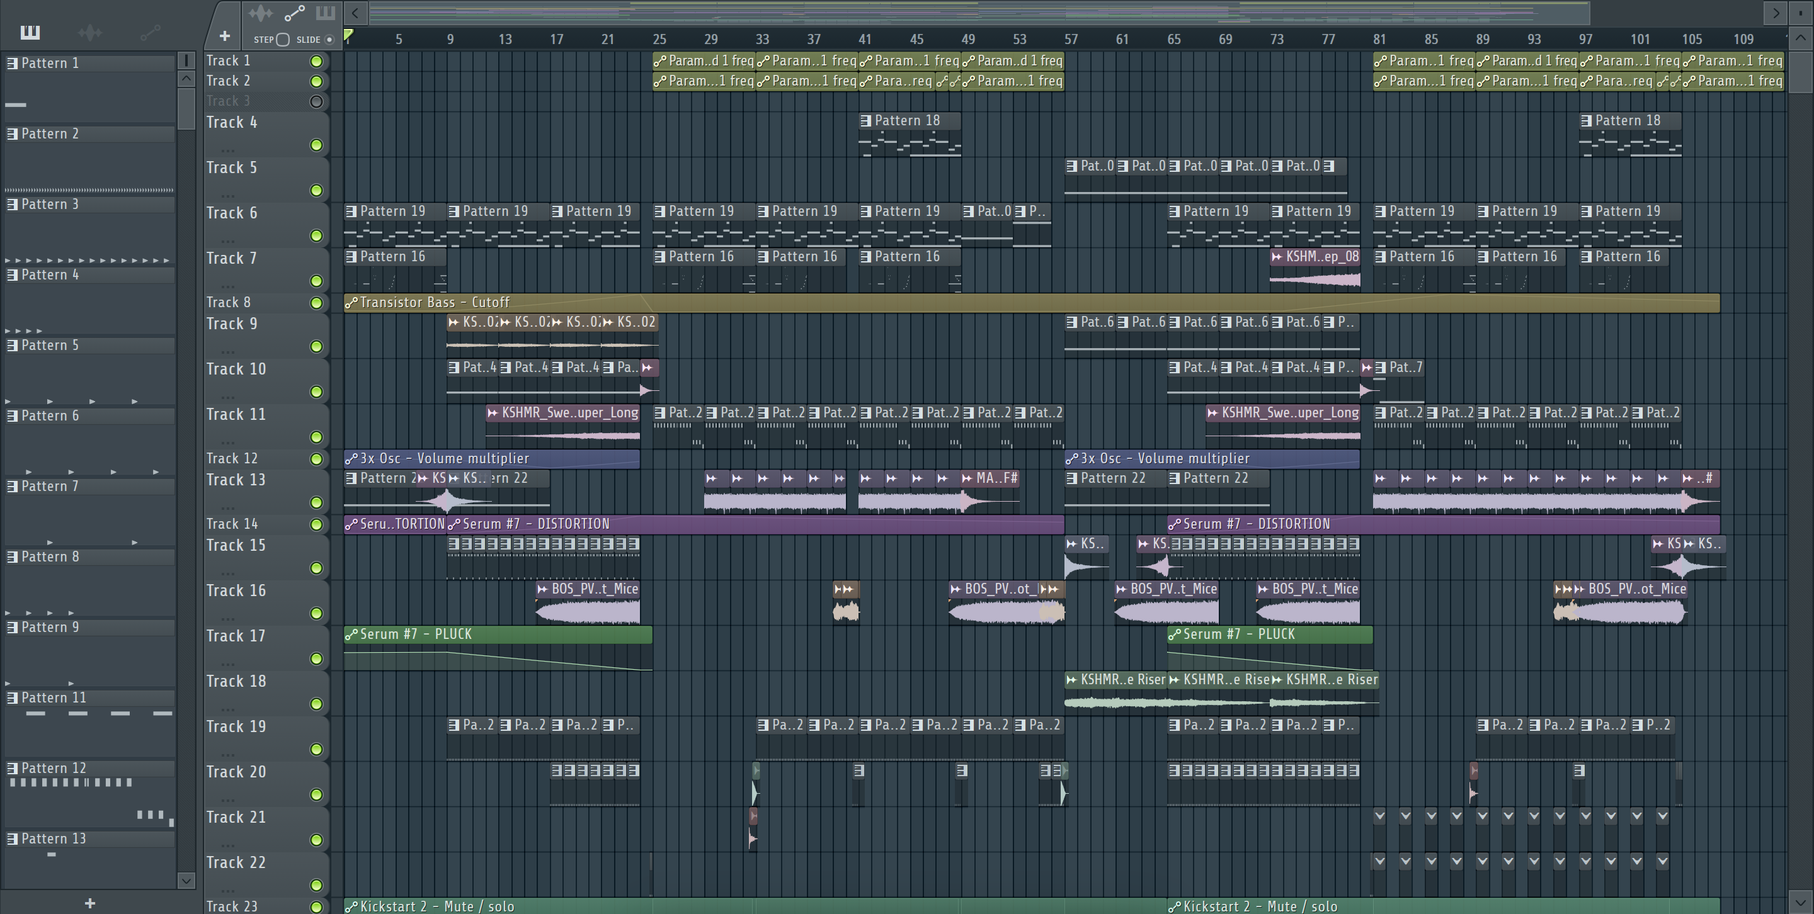Screen dimensions: 1814x914
Task: Toggle the SLIDE mode radio button
Action: (x=329, y=40)
